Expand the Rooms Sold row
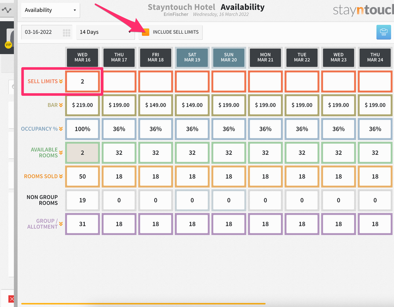 (61, 176)
